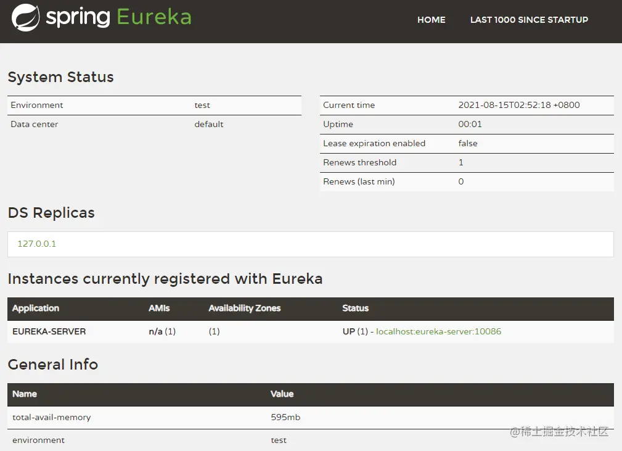Click the Availability Zones column header

[x=244, y=308]
